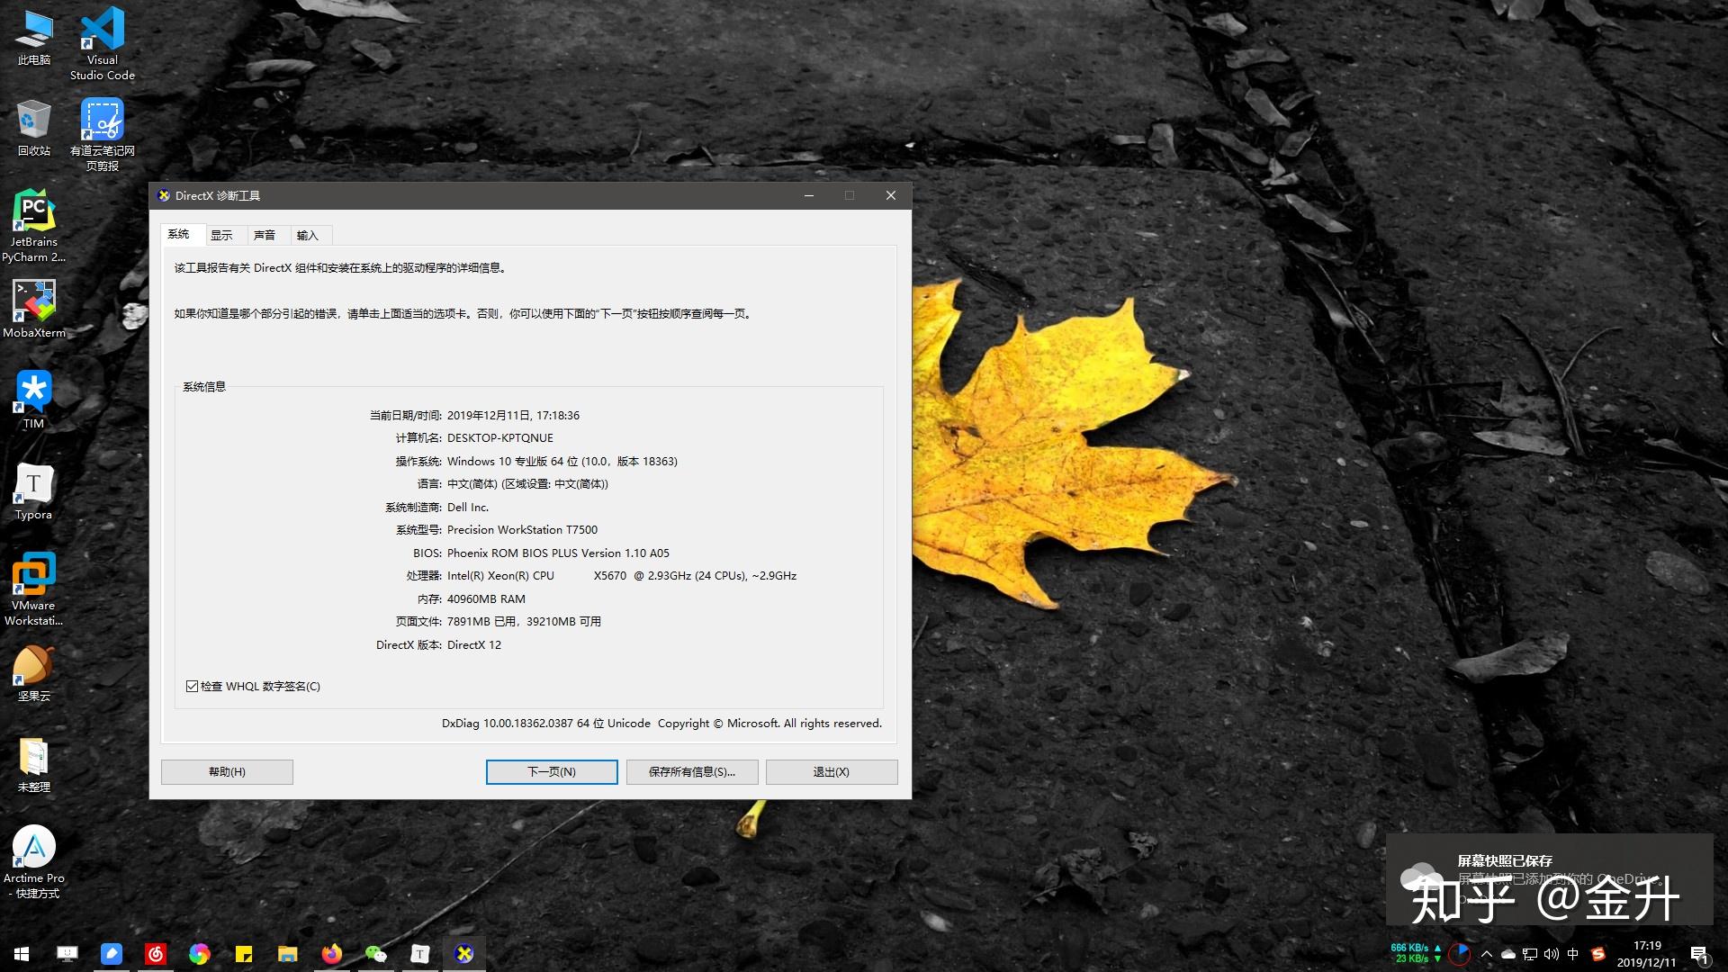Open Firefox from the taskbar
The image size is (1728, 972).
pos(331,954)
